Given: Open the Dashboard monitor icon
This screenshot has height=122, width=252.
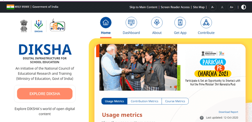Looking at the screenshot, I should pos(131,23).
